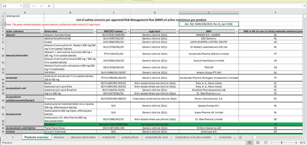The height and width of the screenshot is (145, 307).
Task: Click the TEVA BV cell
Action: (209, 67)
